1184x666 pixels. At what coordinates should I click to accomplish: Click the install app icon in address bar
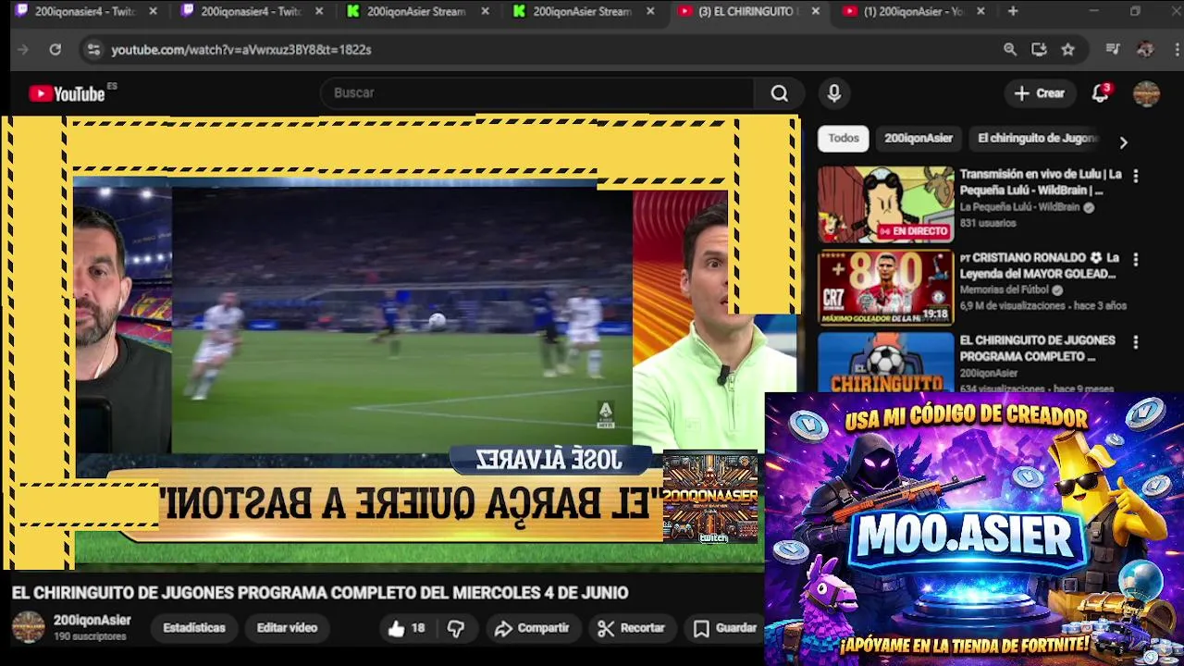point(1039,50)
